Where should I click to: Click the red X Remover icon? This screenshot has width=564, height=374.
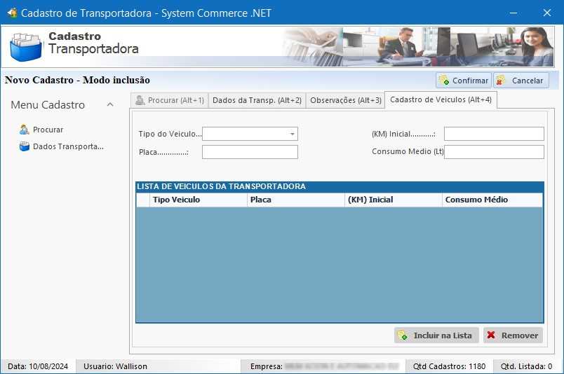pyautogui.click(x=490, y=335)
